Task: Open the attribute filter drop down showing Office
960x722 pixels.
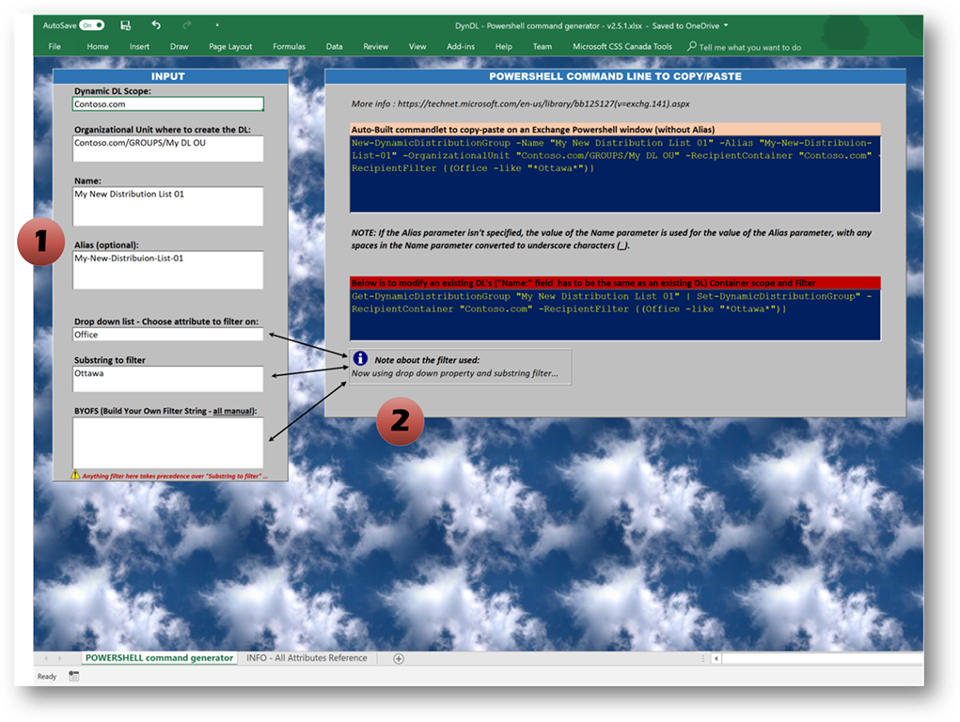Action: [x=168, y=335]
